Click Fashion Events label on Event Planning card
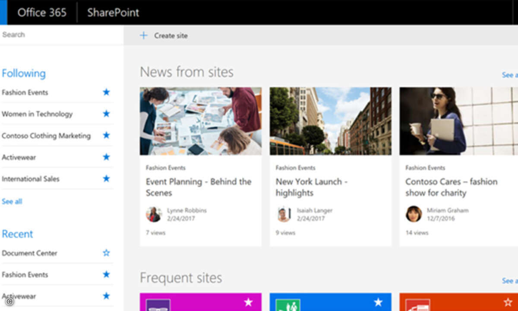 click(x=166, y=168)
